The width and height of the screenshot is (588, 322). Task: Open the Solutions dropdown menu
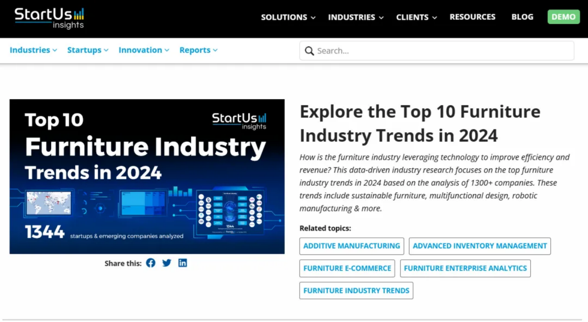[x=288, y=17]
